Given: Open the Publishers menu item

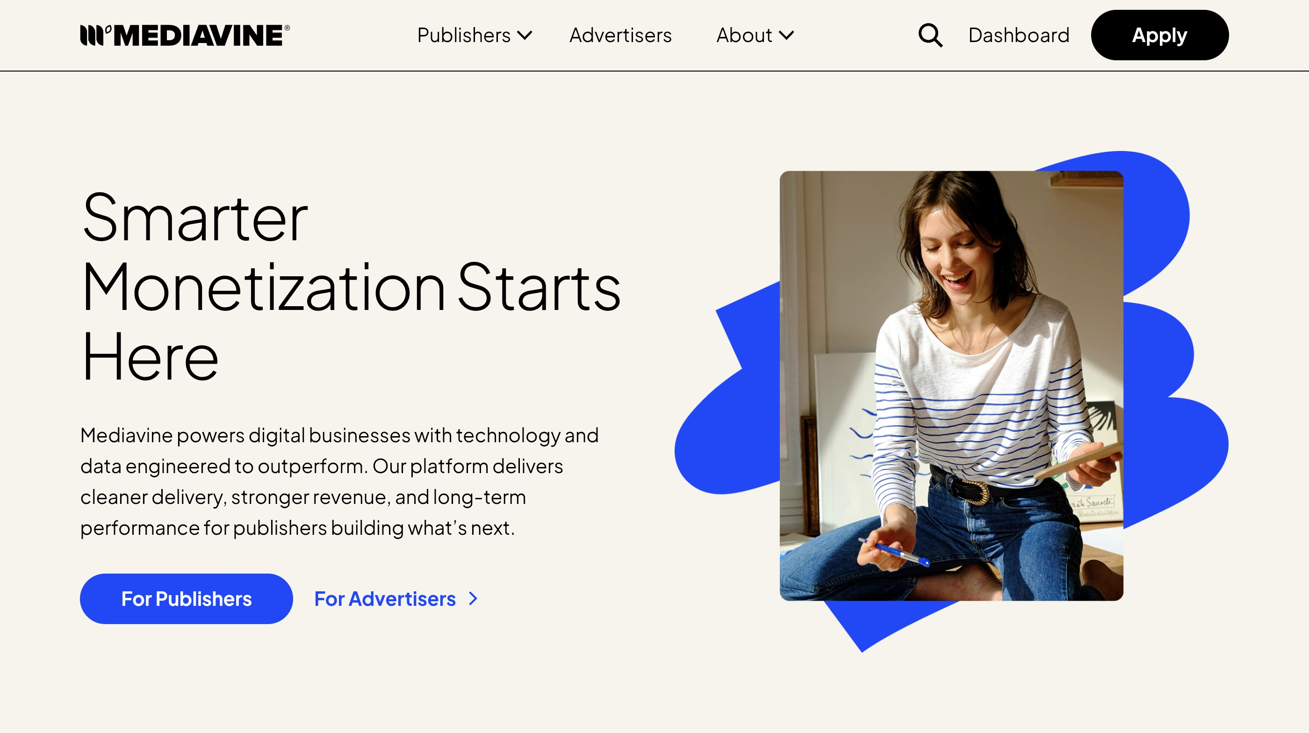Looking at the screenshot, I should point(463,35).
